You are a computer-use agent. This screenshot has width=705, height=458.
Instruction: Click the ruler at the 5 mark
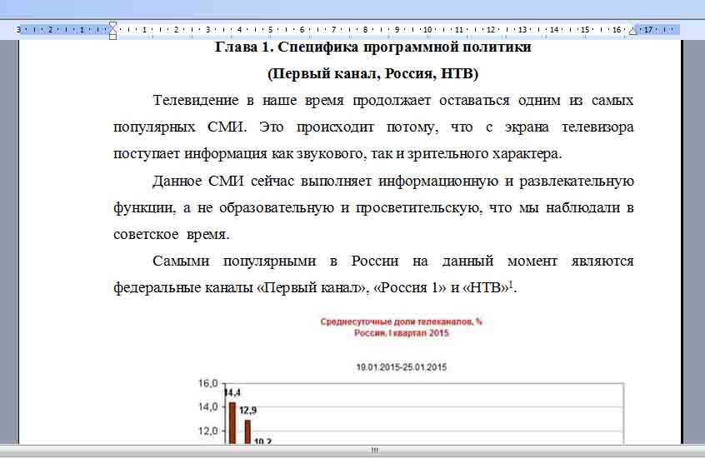click(270, 30)
